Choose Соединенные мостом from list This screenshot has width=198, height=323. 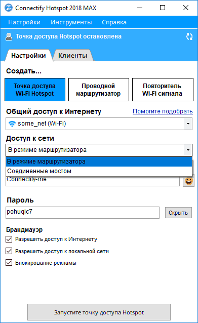coord(99,171)
